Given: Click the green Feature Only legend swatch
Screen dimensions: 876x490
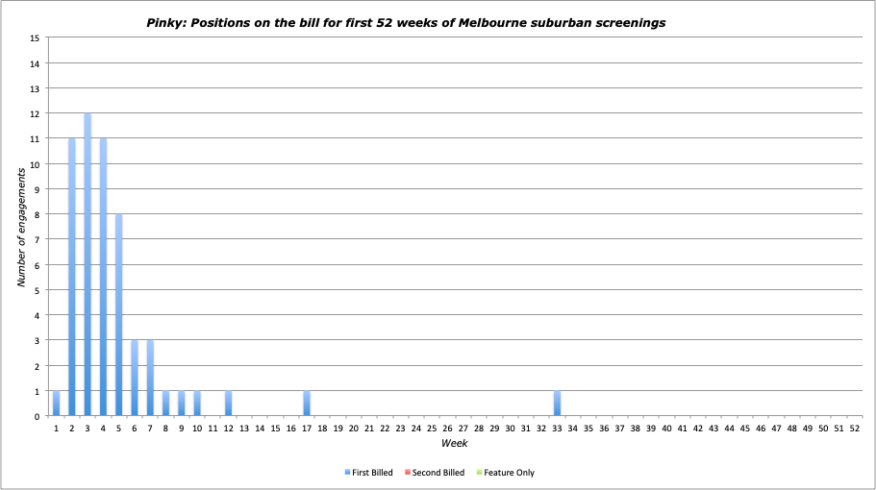Looking at the screenshot, I should [x=479, y=473].
